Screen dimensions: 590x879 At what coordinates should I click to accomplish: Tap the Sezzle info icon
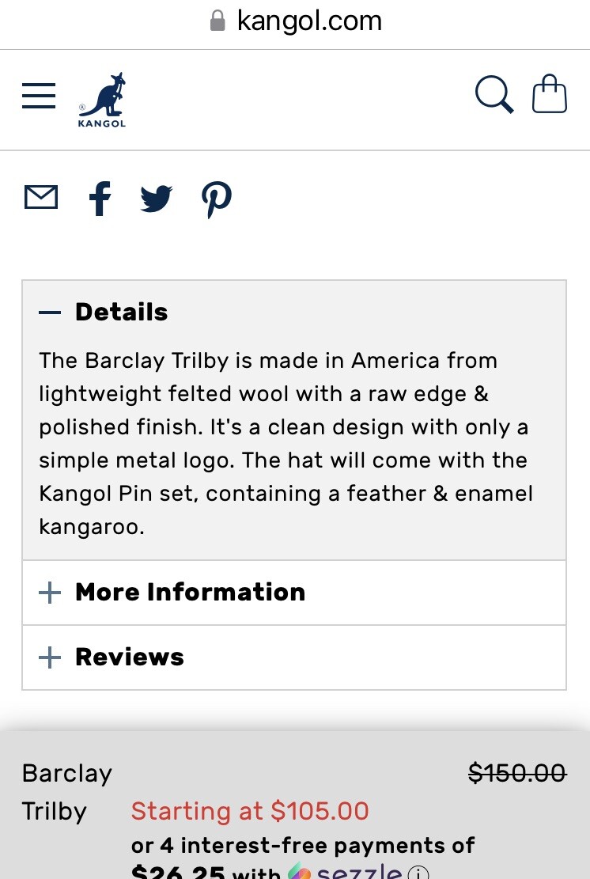point(418,873)
